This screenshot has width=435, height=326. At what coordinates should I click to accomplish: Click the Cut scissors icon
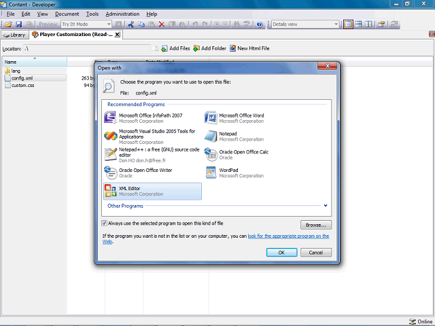point(131,24)
